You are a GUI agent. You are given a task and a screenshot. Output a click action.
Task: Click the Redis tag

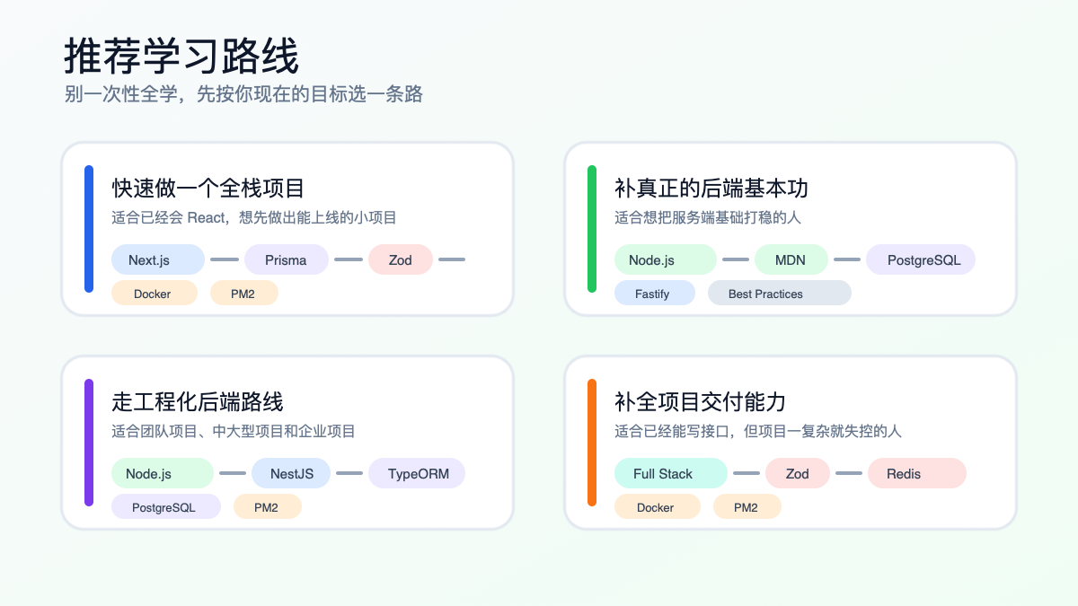(917, 473)
